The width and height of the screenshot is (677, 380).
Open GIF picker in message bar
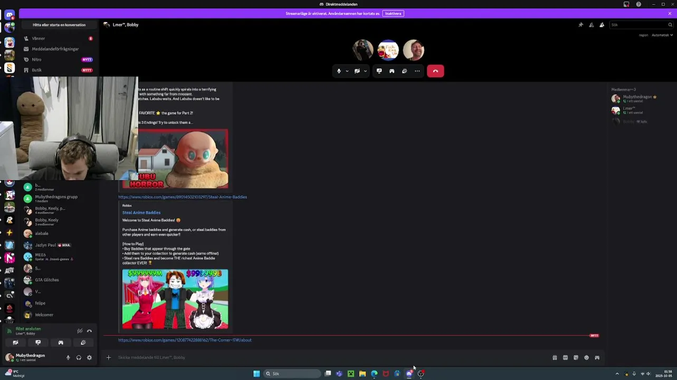(565, 357)
